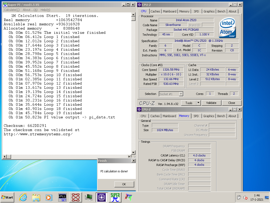Open the Start menu

click(7, 197)
